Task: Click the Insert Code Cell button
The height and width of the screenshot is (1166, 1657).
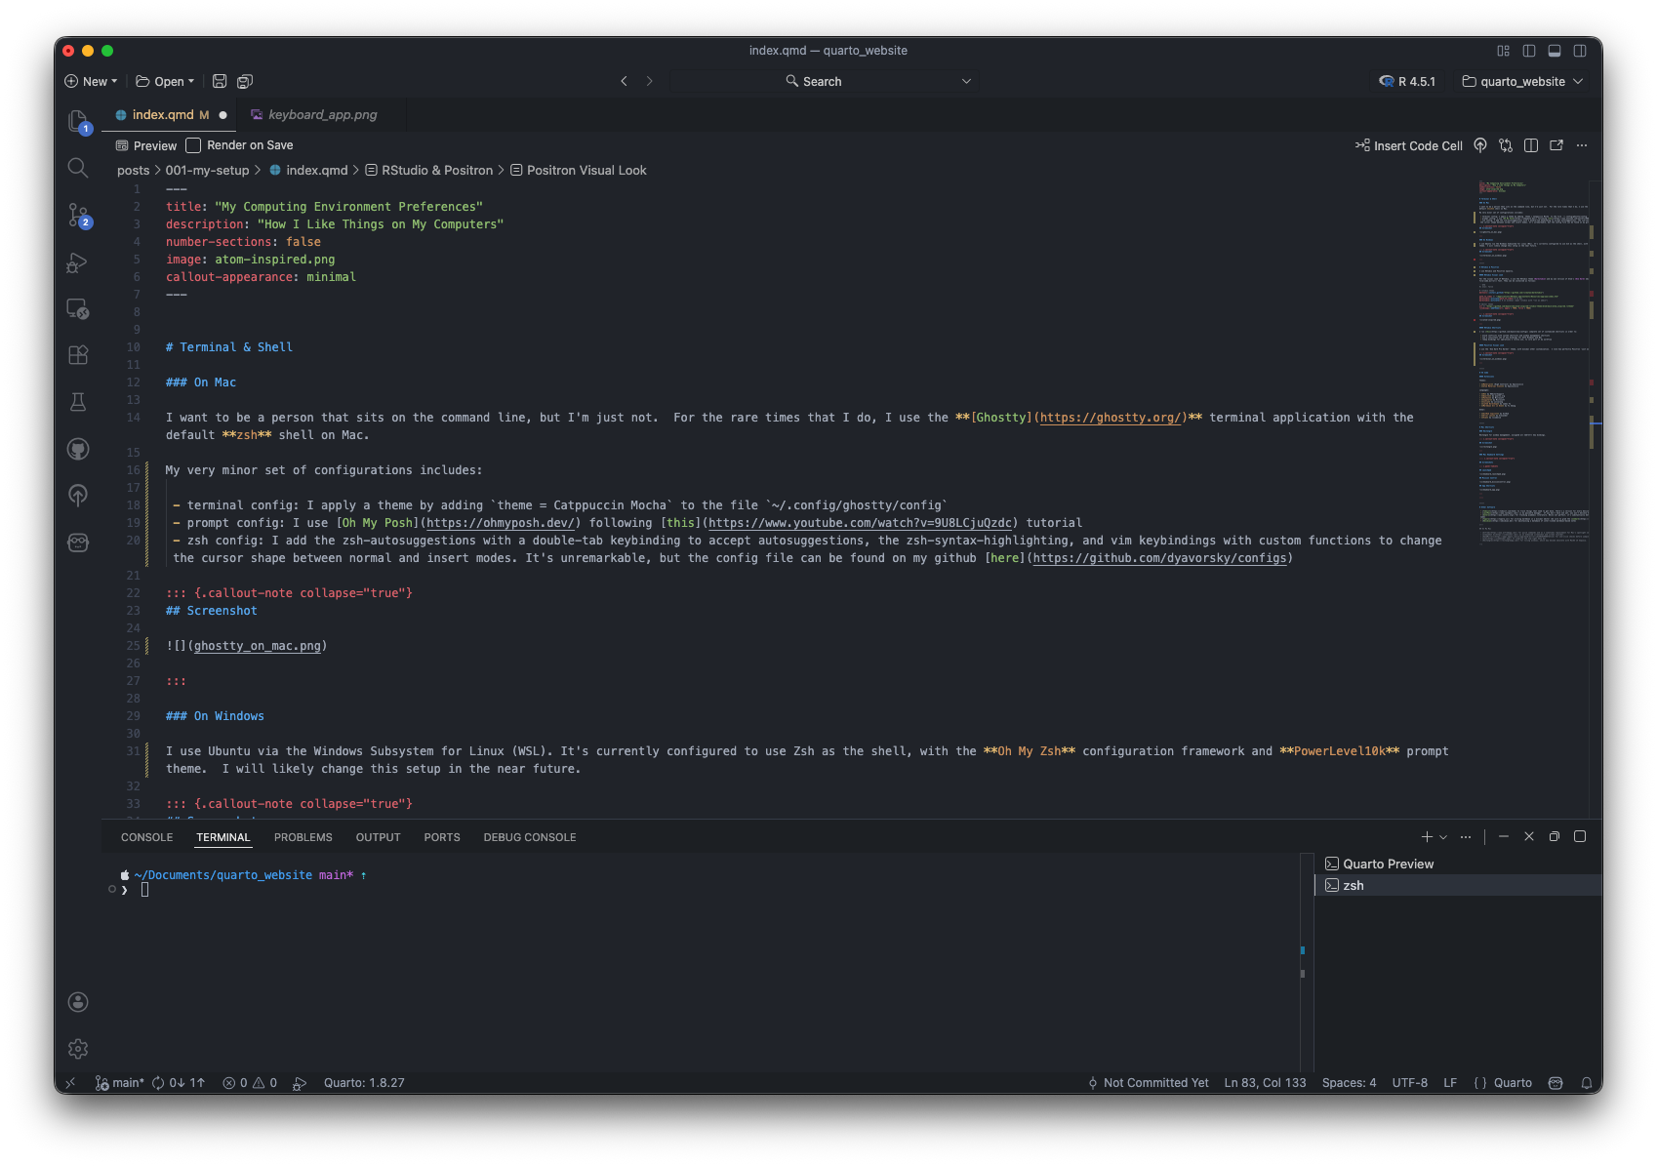Action: [1408, 145]
